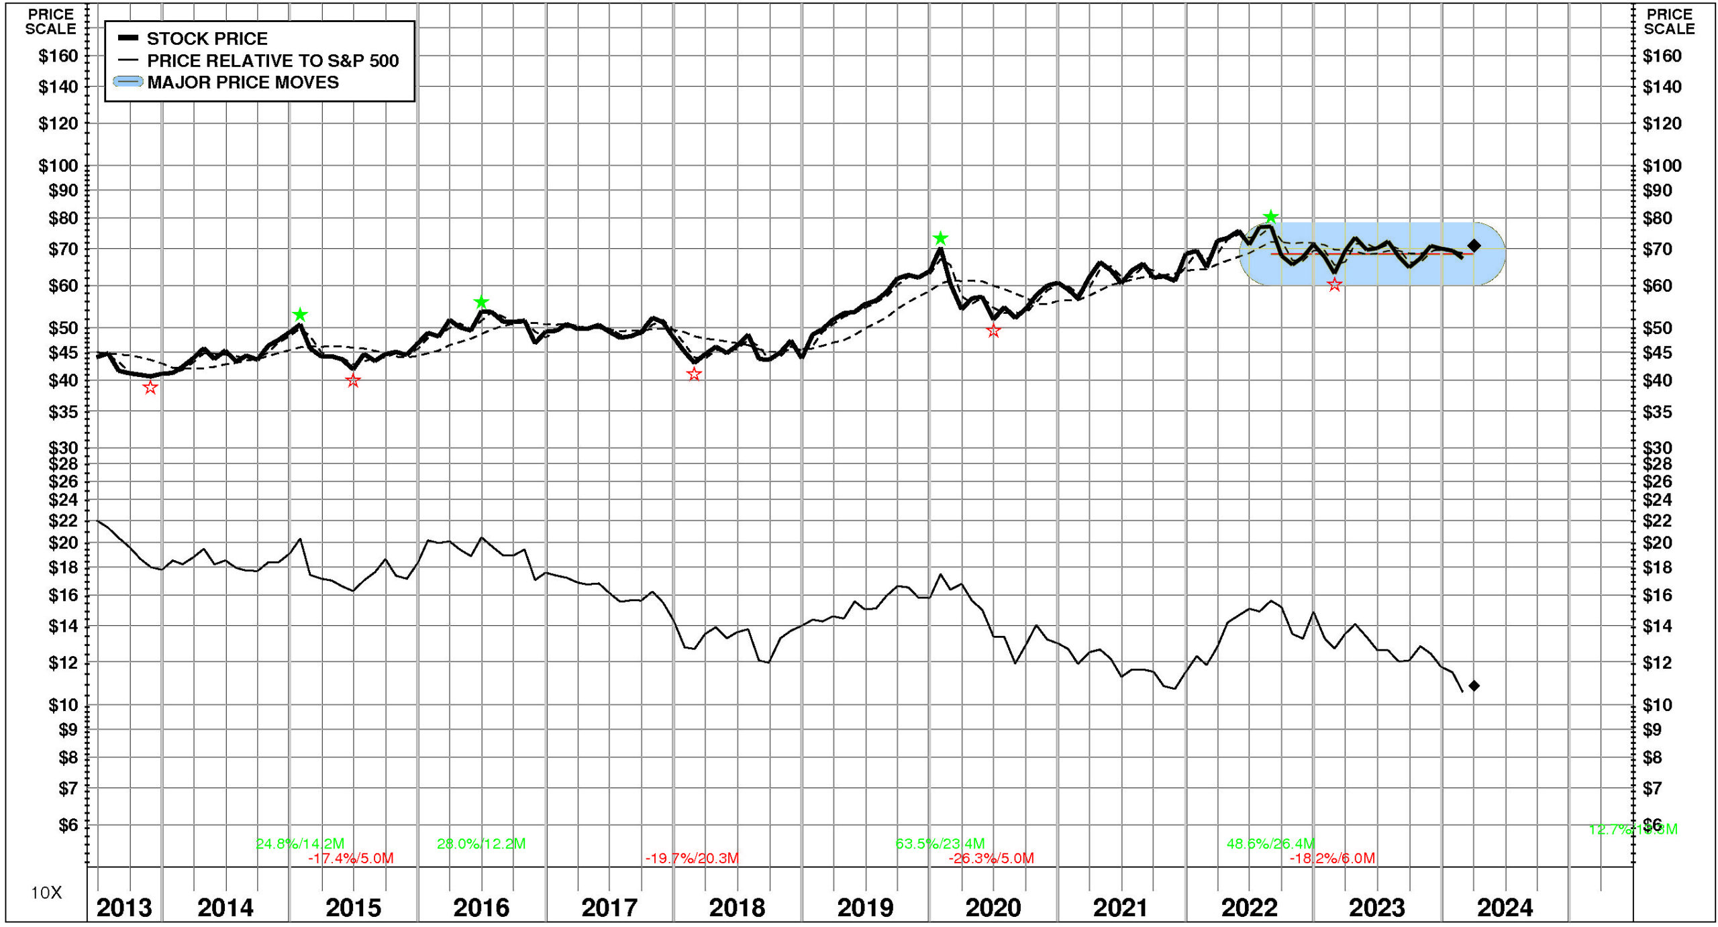Image resolution: width=1718 pixels, height=927 pixels.
Task: Click the 10X label at bottom left
Action: (46, 893)
